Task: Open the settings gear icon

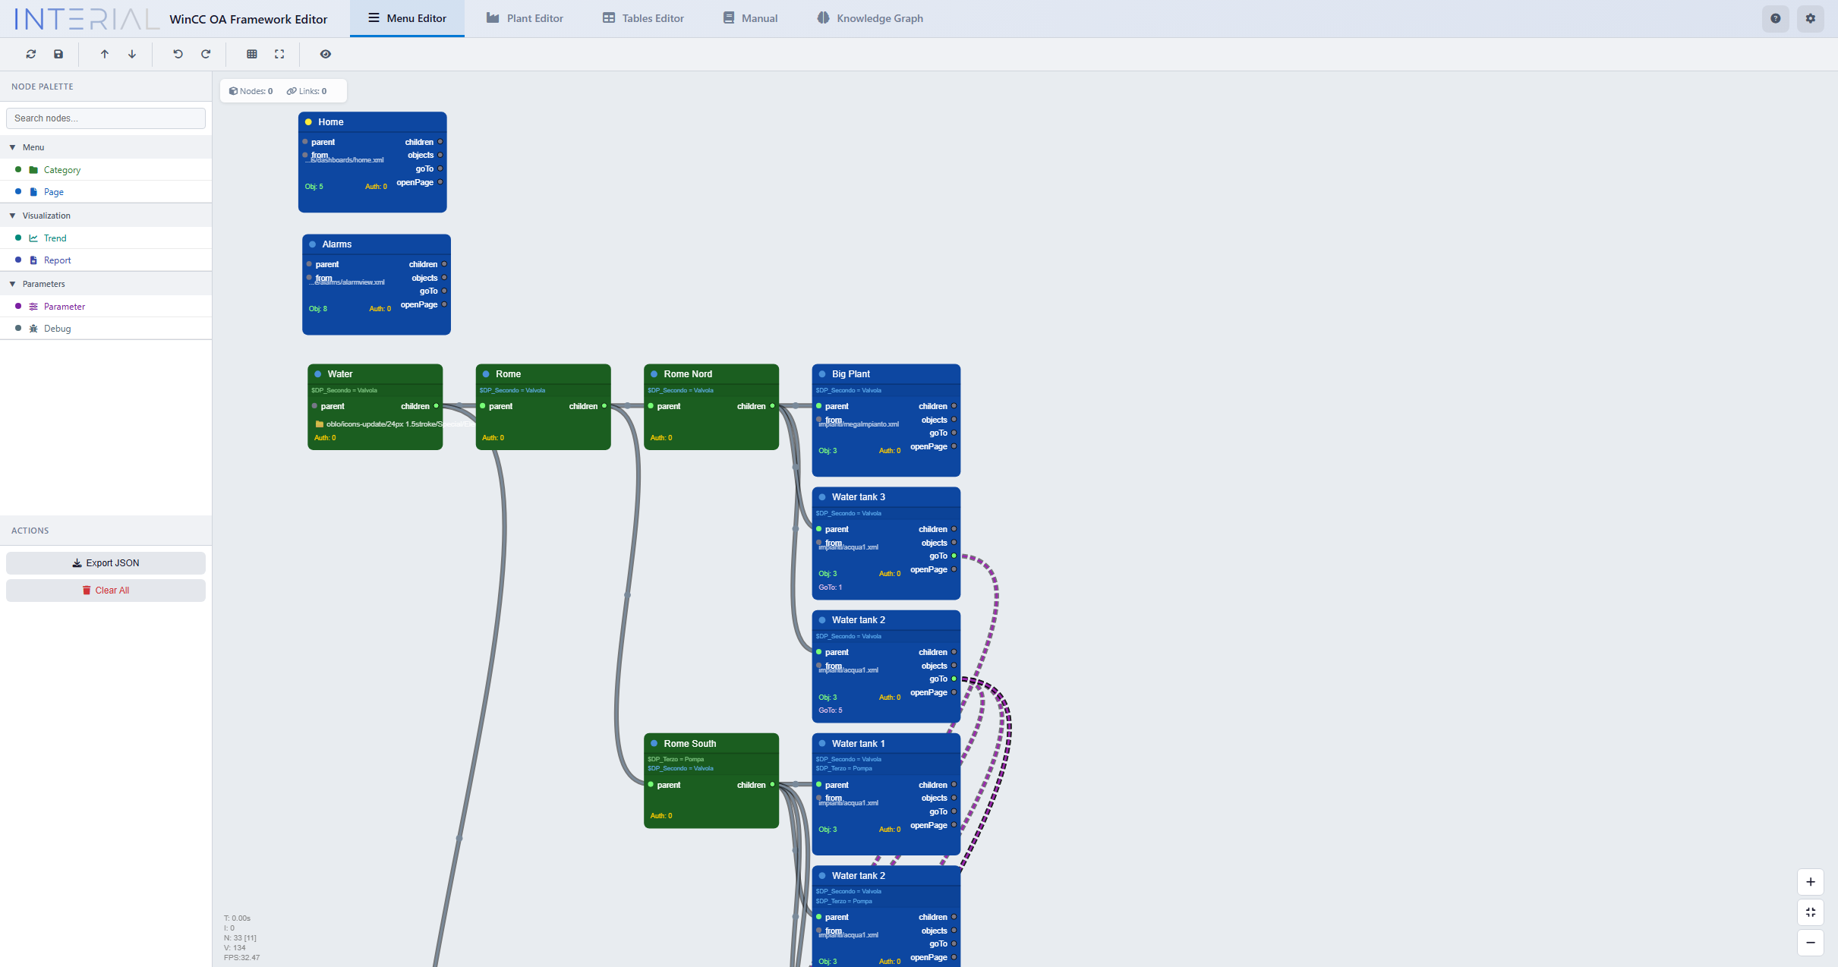Action: [x=1810, y=18]
